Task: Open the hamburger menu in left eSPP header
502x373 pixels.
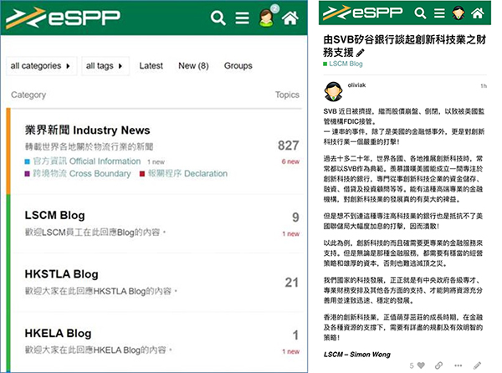Action: click(x=242, y=18)
